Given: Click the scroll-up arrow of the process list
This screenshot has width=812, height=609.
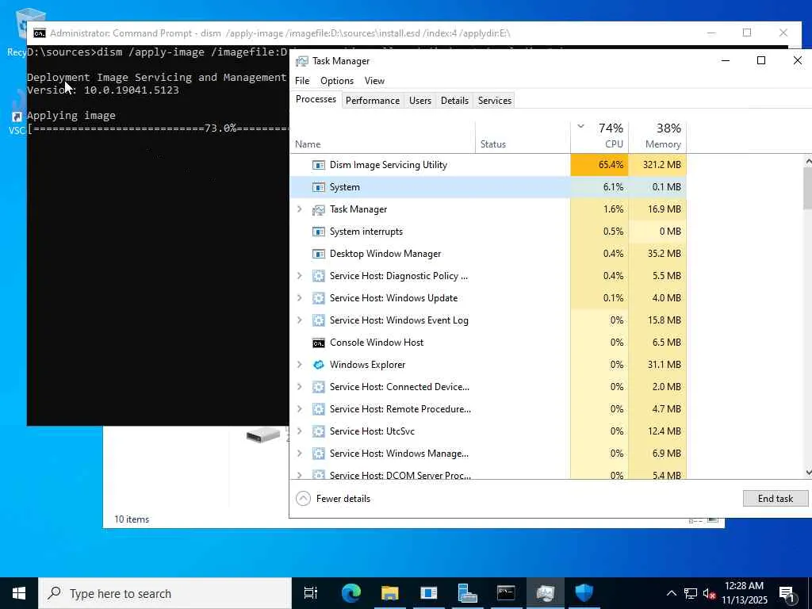Looking at the screenshot, I should click(808, 162).
